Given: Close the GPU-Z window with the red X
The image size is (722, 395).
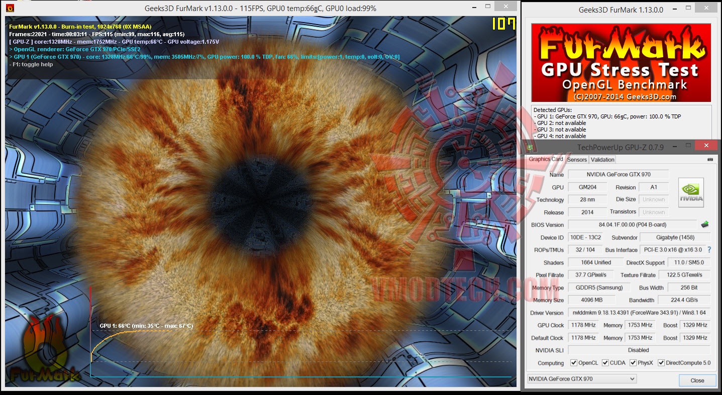Looking at the screenshot, I should [706, 146].
